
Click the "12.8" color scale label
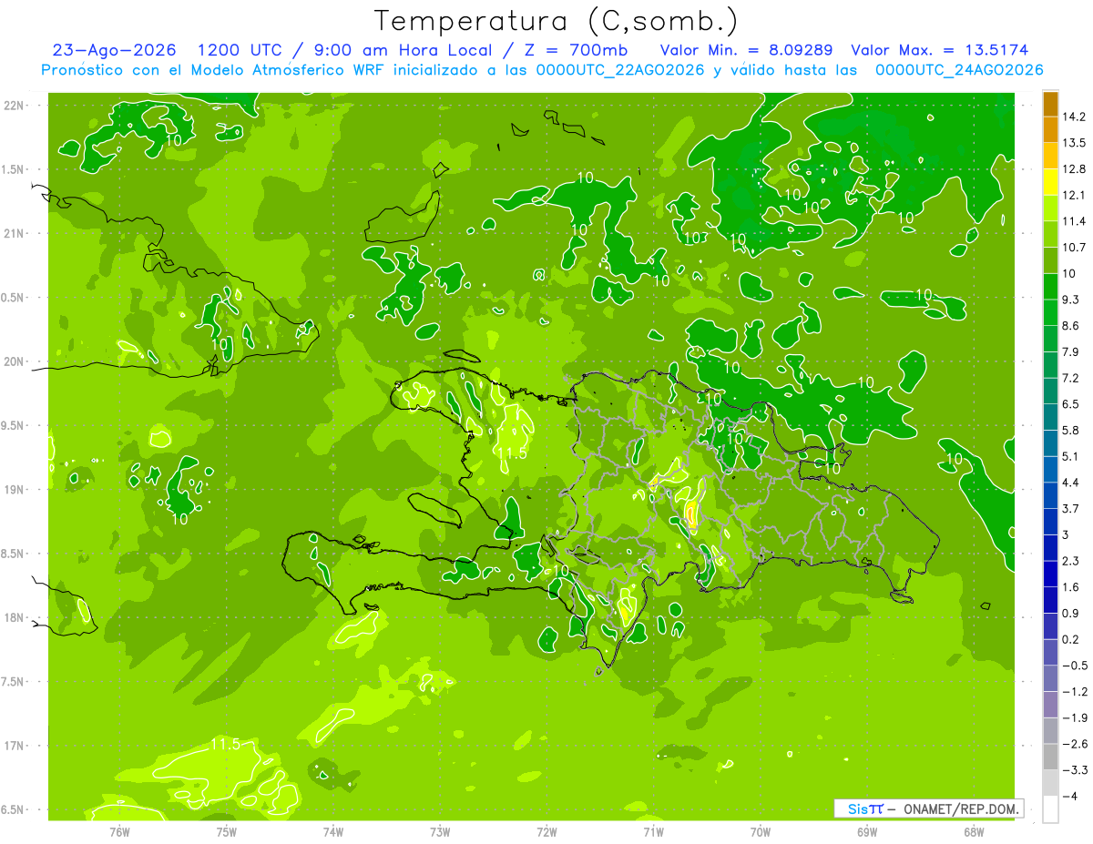click(1074, 168)
